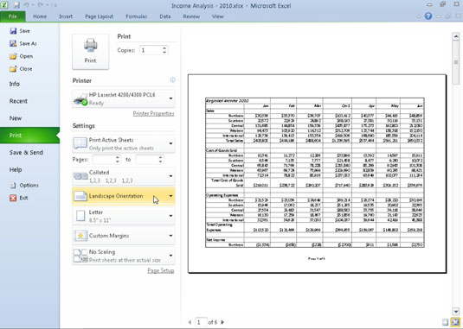Viewport: 463px width, 329px height.
Task: Go to previous page arrow in preview
Action: tap(190, 322)
